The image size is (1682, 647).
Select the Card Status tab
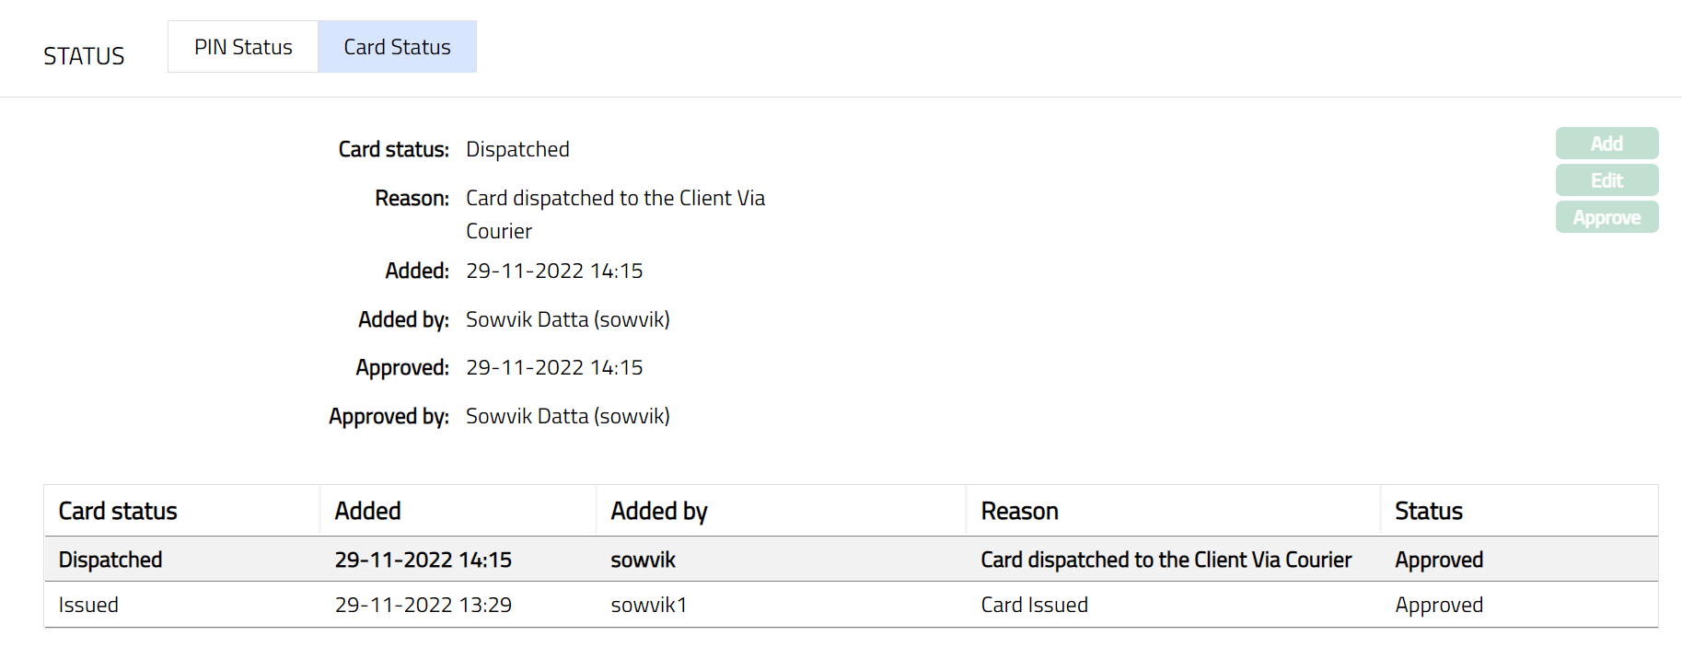[x=397, y=47]
